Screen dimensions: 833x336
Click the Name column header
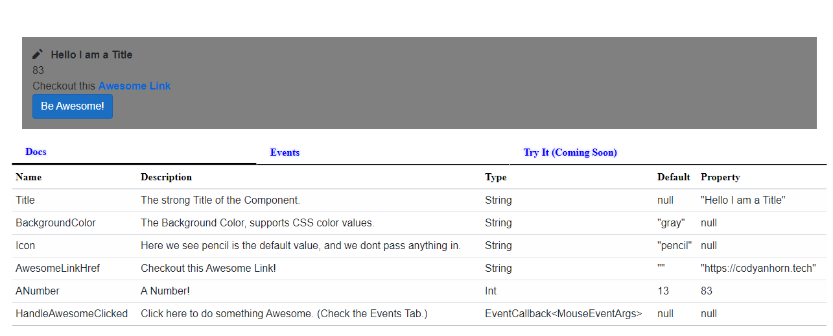point(29,177)
